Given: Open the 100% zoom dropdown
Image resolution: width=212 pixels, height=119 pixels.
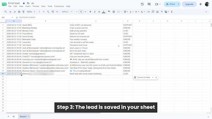Looking at the screenshot, I should pyautogui.click(x=31, y=12).
